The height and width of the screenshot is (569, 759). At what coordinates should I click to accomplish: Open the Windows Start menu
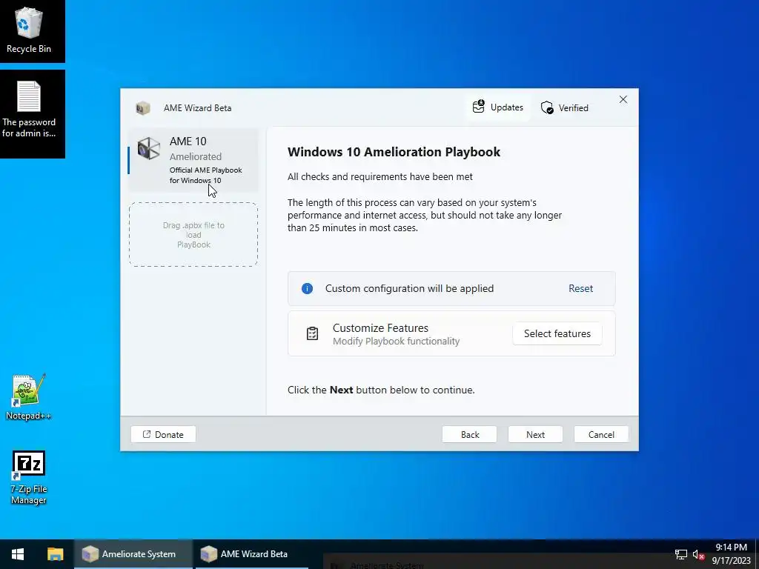tap(18, 554)
